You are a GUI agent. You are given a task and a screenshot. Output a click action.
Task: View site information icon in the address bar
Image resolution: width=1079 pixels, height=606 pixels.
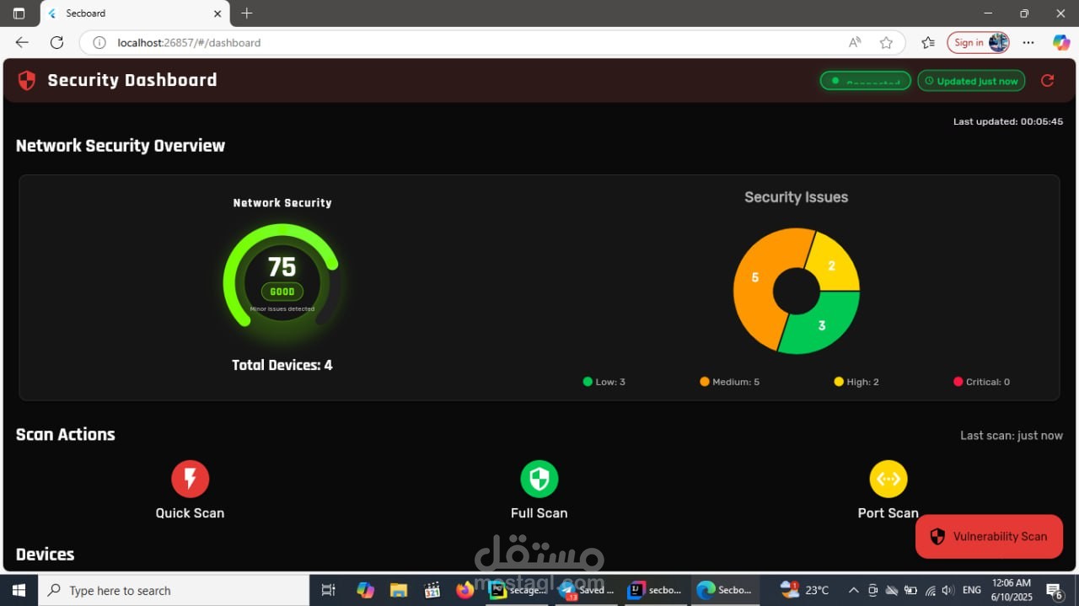[x=99, y=42]
